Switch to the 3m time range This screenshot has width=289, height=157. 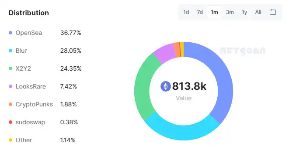click(x=230, y=12)
